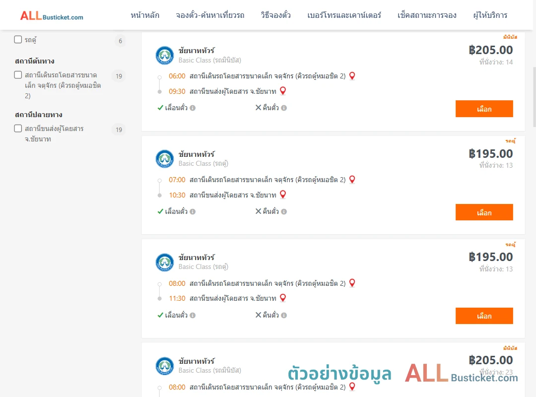The image size is (536, 397).
Task: Open map pin for 07:00 departure station
Action: pos(352,180)
